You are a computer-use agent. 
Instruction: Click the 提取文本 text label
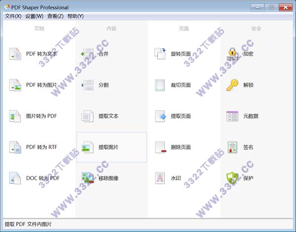109,116
